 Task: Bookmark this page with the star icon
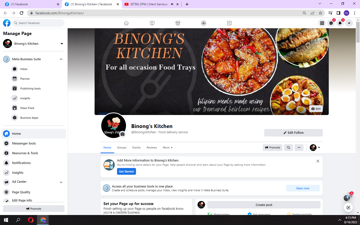pyautogui.click(x=320, y=13)
